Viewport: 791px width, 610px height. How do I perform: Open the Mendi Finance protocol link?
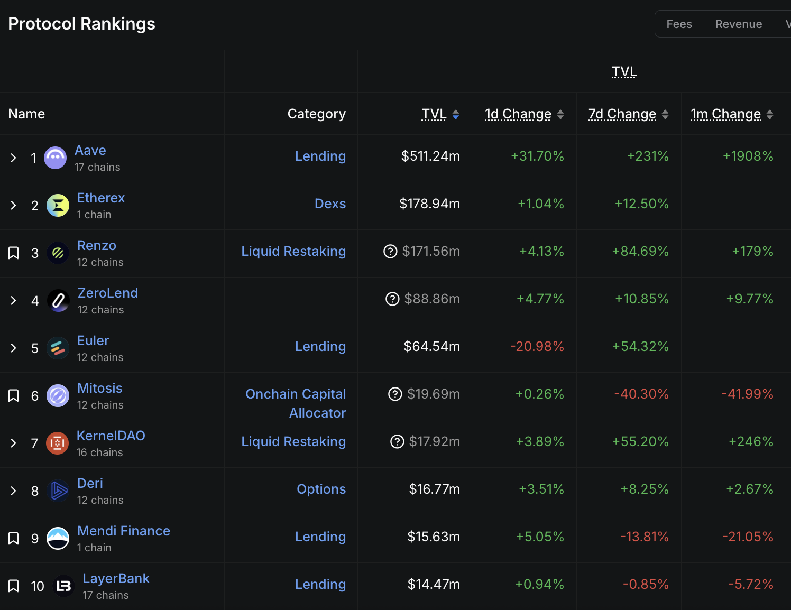click(x=124, y=531)
